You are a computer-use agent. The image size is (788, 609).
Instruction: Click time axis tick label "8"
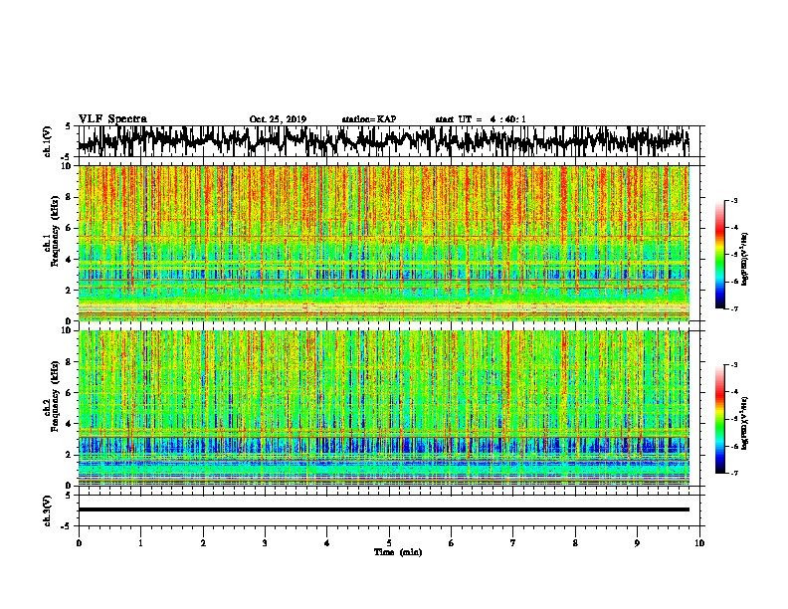575,542
